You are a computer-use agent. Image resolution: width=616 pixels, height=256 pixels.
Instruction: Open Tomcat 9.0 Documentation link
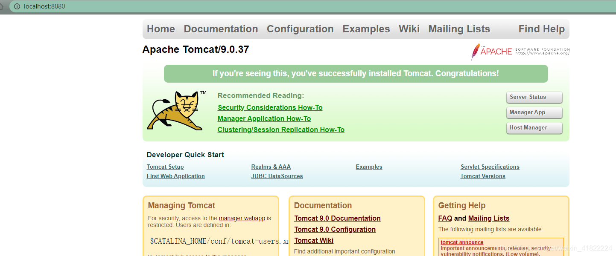click(337, 218)
